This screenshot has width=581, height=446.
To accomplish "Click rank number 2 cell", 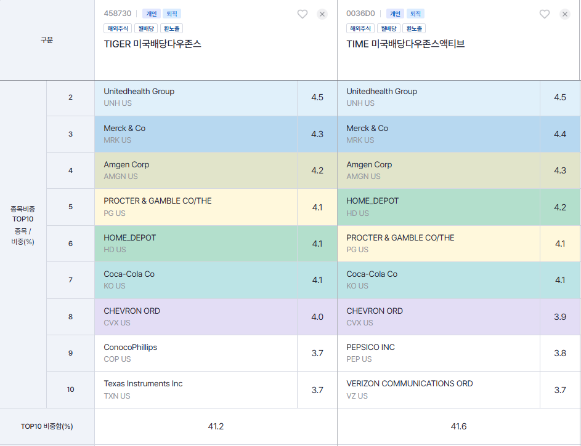I will [x=70, y=97].
